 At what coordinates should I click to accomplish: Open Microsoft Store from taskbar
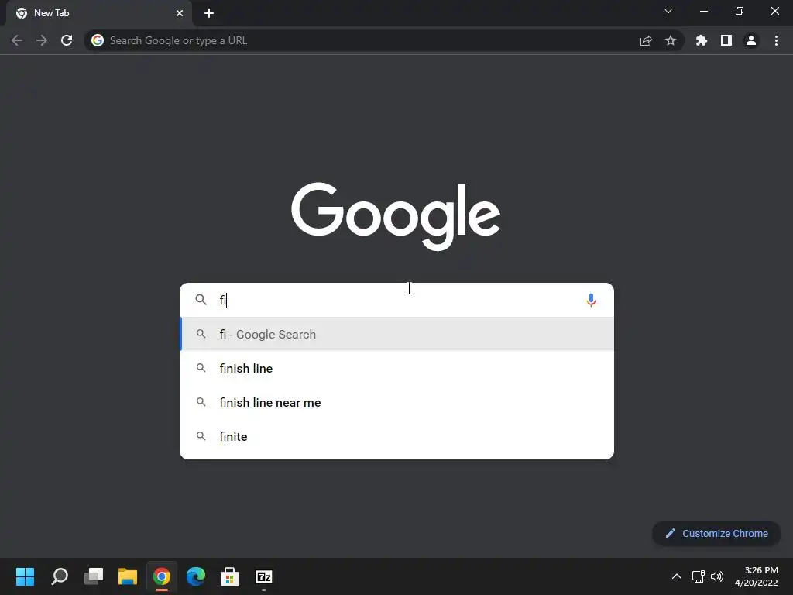pos(229,576)
